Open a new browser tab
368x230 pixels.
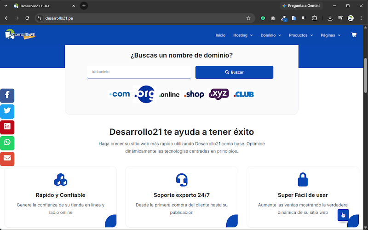84,6
